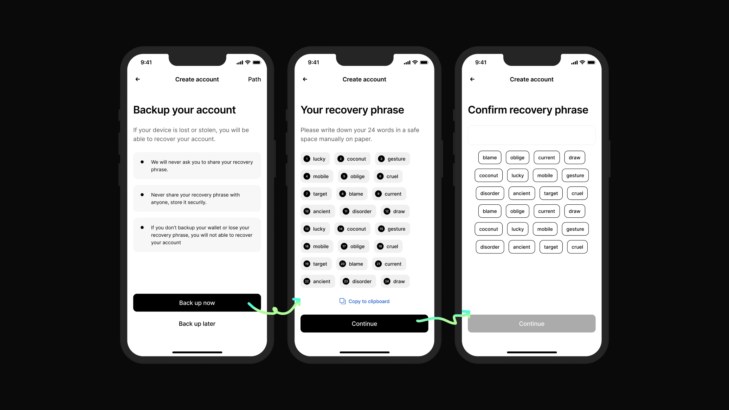Select blame word tile in confirm screen
The height and width of the screenshot is (410, 729).
coord(489,157)
